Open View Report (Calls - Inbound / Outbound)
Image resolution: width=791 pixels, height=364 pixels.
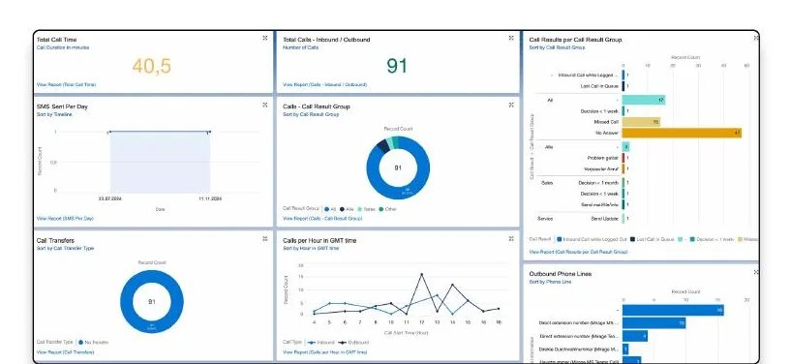coord(325,84)
